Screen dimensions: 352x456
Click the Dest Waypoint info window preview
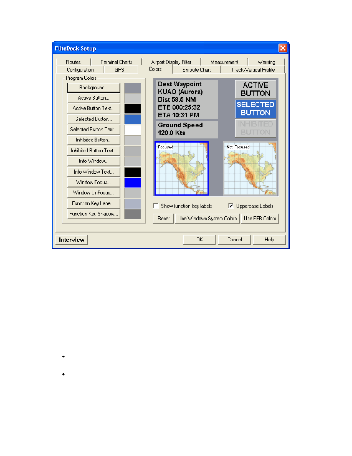pyautogui.click(x=187, y=100)
